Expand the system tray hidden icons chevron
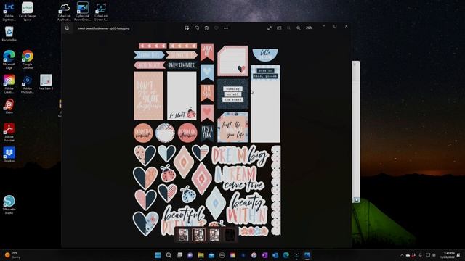The image size is (465, 261). 402,255
